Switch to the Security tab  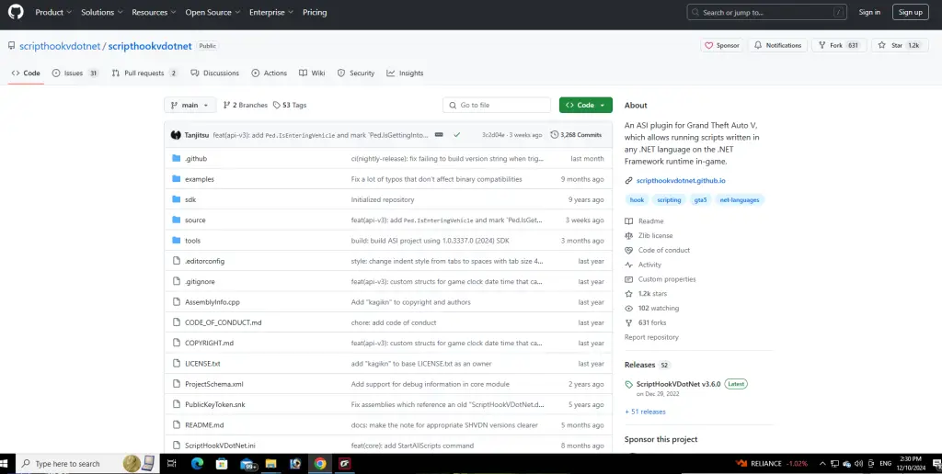pyautogui.click(x=356, y=73)
